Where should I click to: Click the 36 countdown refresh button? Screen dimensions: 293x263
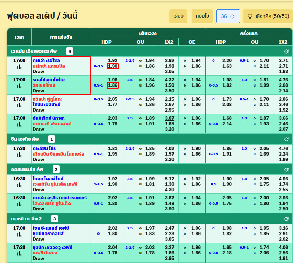coord(228,16)
